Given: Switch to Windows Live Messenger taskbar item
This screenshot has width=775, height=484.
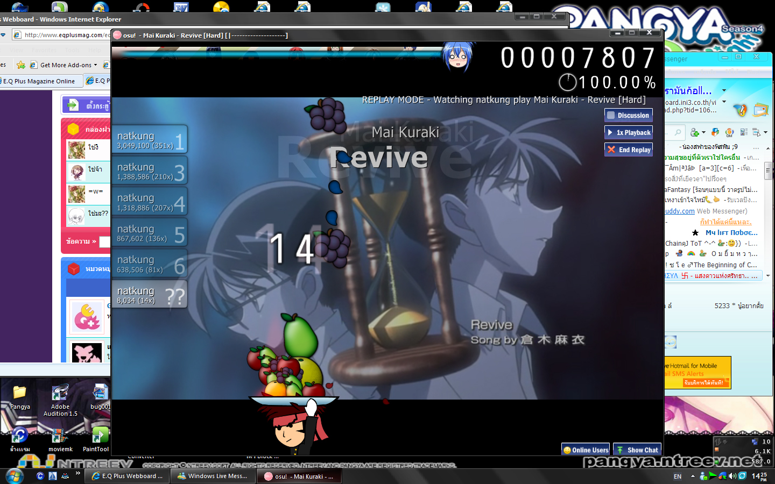Looking at the screenshot, I should (x=213, y=476).
